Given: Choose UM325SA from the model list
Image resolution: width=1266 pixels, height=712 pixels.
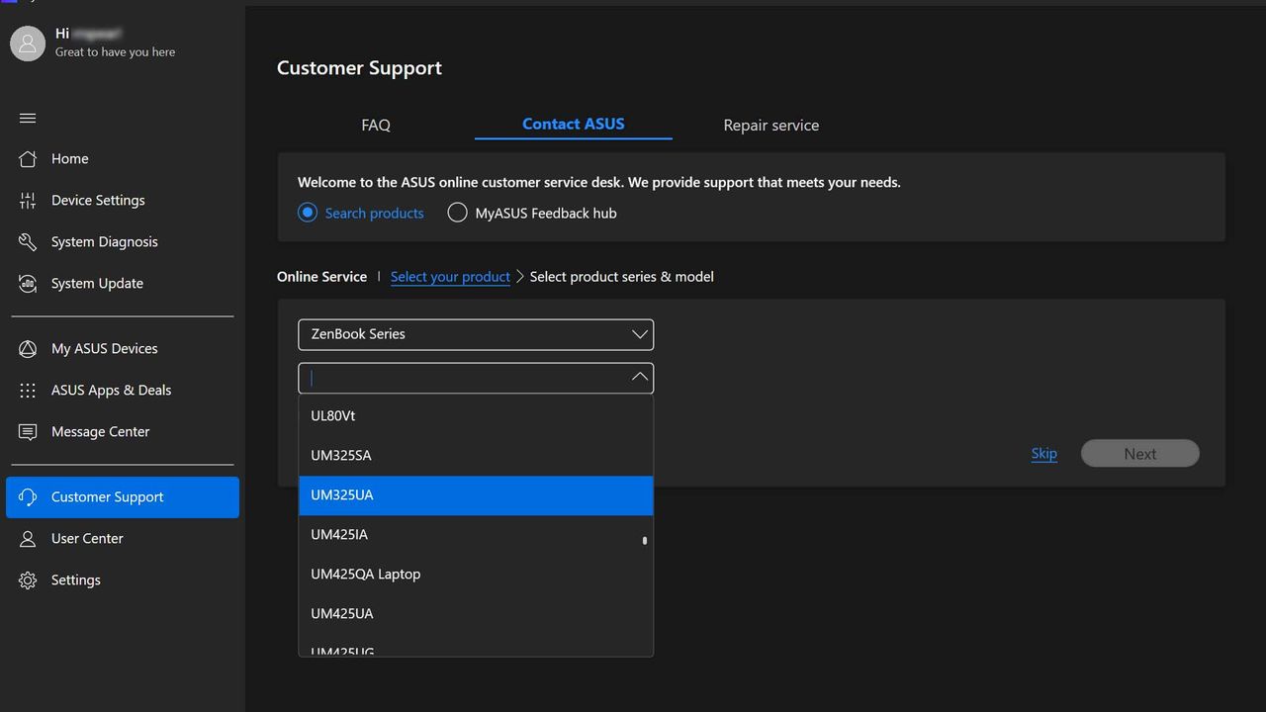Looking at the screenshot, I should pos(476,456).
